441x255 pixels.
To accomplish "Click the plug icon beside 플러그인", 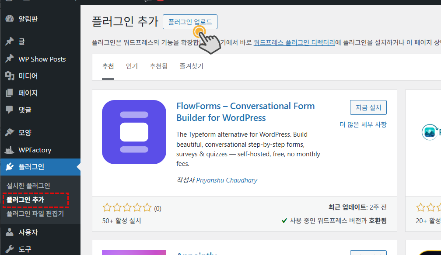I will pos(10,167).
